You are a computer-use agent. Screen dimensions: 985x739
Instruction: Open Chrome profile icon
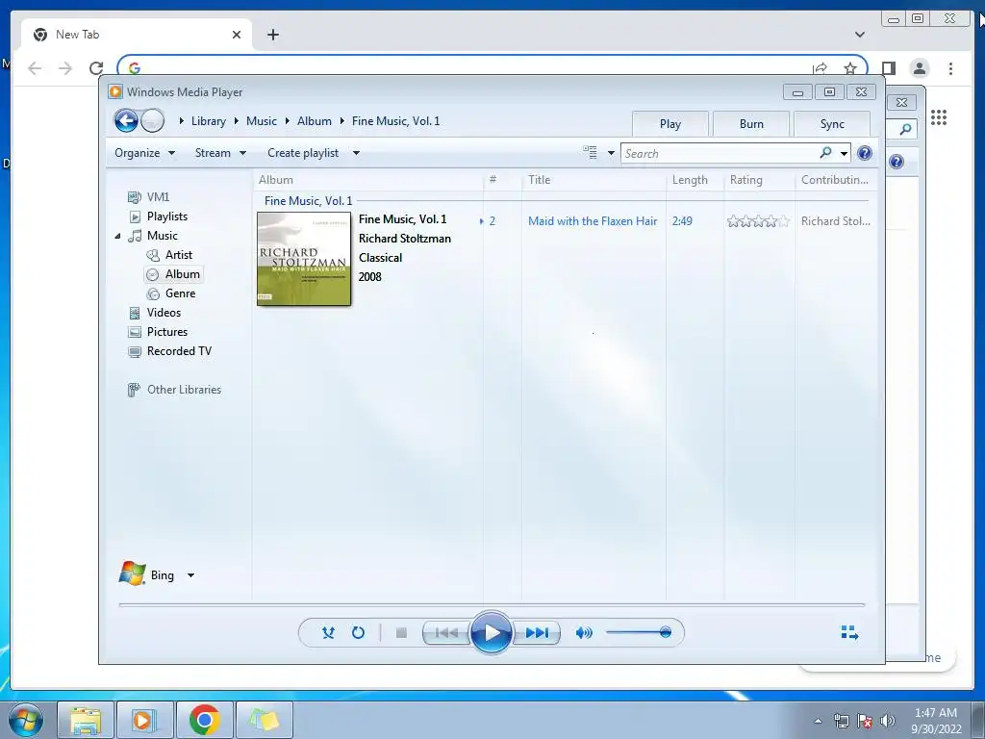[x=919, y=68]
